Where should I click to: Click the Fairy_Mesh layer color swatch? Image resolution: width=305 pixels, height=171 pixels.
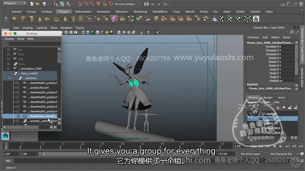click(261, 119)
